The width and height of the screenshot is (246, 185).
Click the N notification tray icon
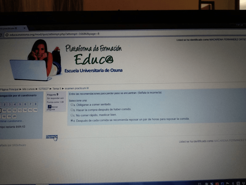tap(238, 183)
